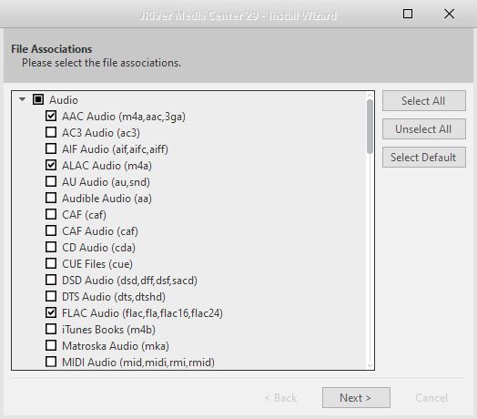Select the 'AAC Audio (m4a,aac,3ga)' text
477x419 pixels.
[124, 117]
